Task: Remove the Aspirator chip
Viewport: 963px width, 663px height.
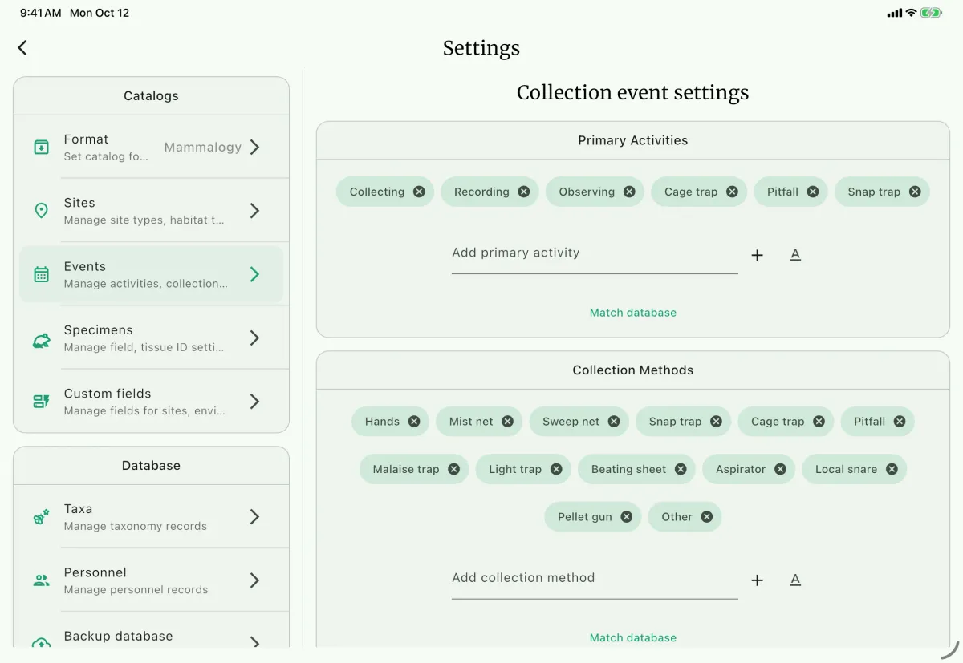Action: [780, 470]
